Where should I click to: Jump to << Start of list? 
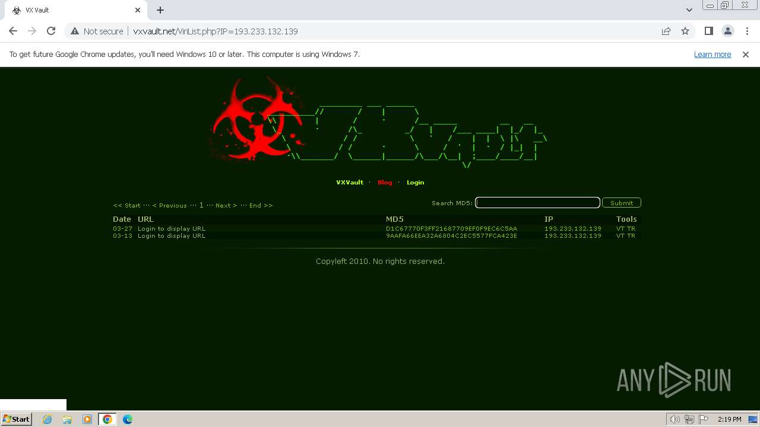pyautogui.click(x=127, y=206)
